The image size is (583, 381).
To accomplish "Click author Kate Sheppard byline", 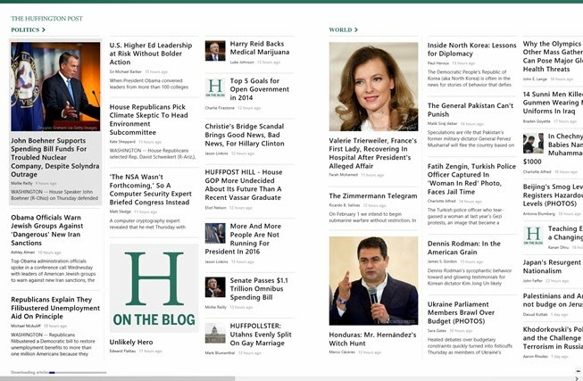I will 122,142.
